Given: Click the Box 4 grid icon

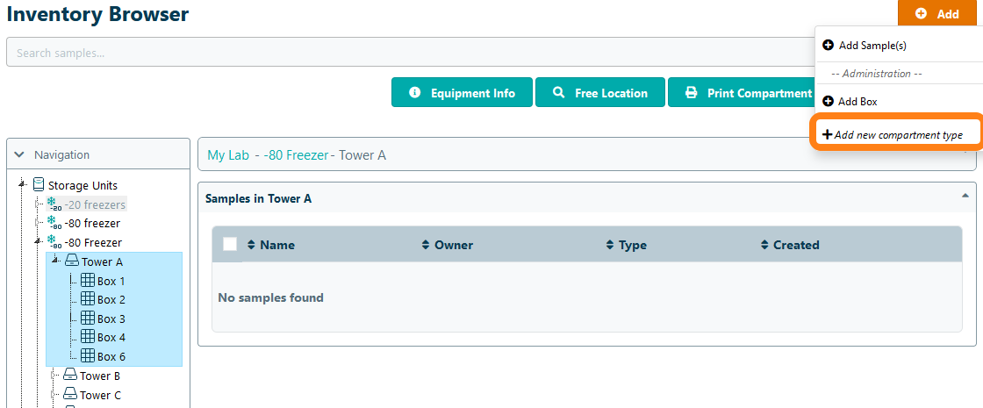Looking at the screenshot, I should pos(88,337).
